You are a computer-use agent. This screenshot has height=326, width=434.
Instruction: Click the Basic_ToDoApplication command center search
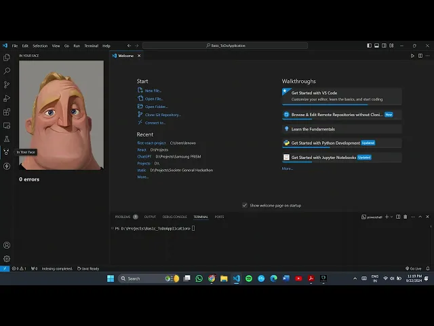[225, 46]
